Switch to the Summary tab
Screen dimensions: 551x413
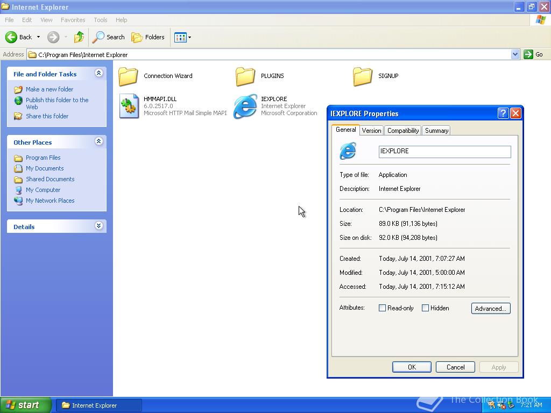436,131
